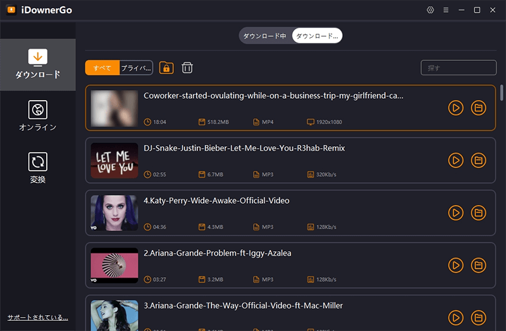Switch to the white ダウンロード... completed tab
506x331 pixels.
tap(317, 36)
